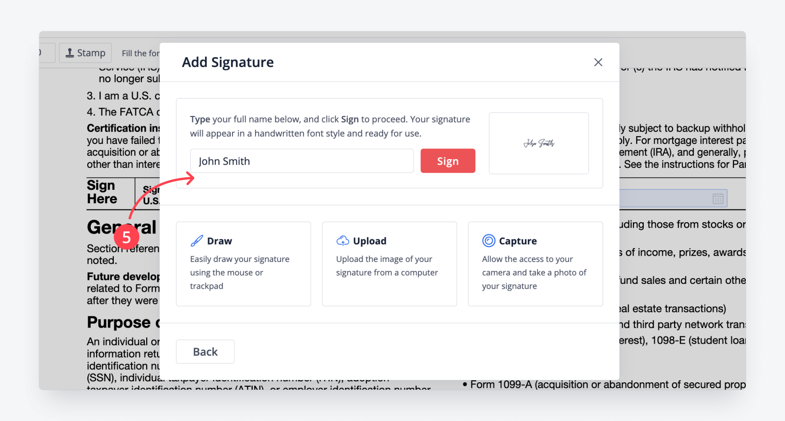Image resolution: width=785 pixels, height=421 pixels.
Task: Click the Back button
Action: [205, 351]
